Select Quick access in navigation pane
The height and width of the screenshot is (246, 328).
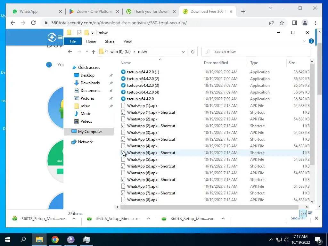89,68
